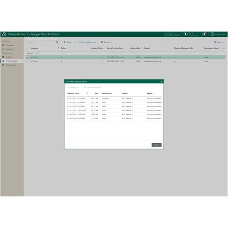
Task: Uncheck the selected first instance row checkbox
Action: click(28, 57)
